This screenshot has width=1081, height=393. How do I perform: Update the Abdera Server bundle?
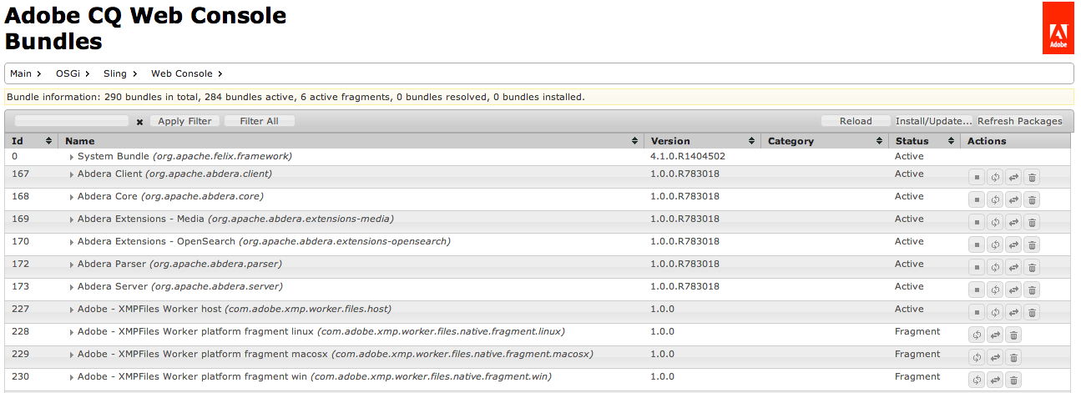click(x=1013, y=290)
